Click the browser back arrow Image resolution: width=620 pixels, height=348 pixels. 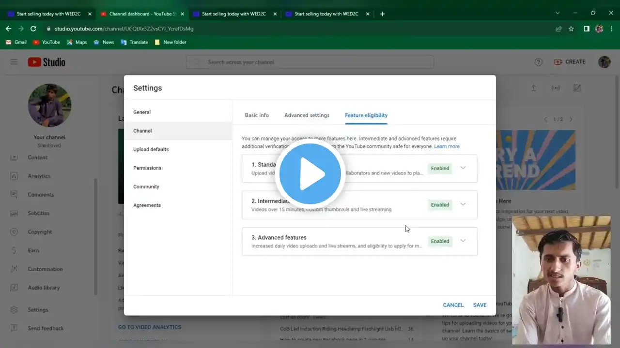pyautogui.click(x=8, y=29)
